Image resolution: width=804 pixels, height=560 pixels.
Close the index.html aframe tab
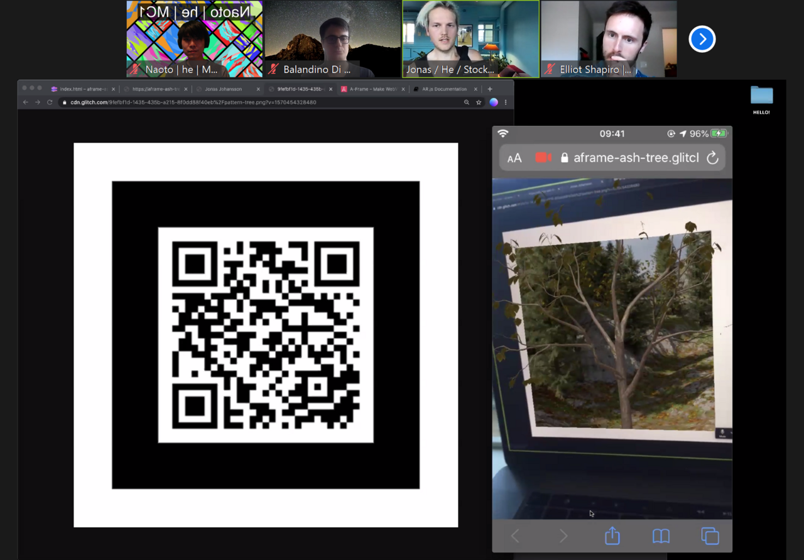[x=114, y=89]
